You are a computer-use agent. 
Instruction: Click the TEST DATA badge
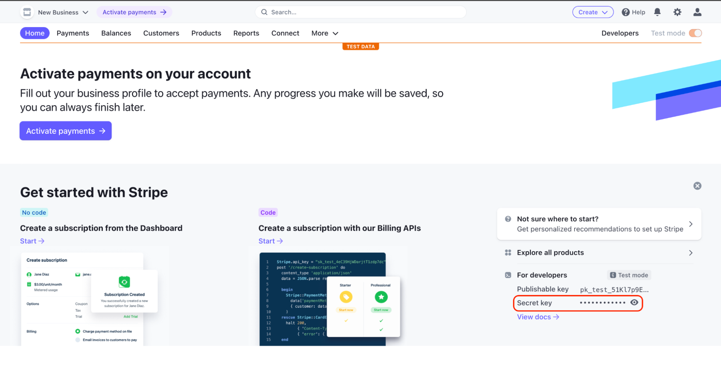click(361, 47)
